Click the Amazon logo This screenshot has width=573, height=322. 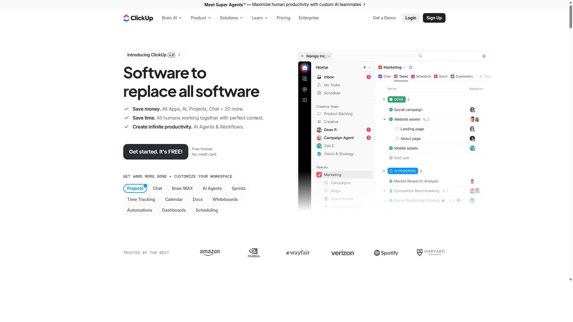(x=210, y=253)
